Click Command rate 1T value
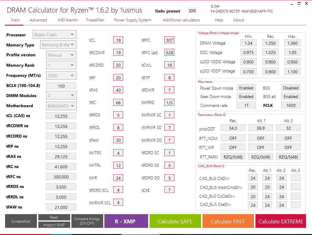Viewport: 312px width, 235px height. (x=246, y=105)
